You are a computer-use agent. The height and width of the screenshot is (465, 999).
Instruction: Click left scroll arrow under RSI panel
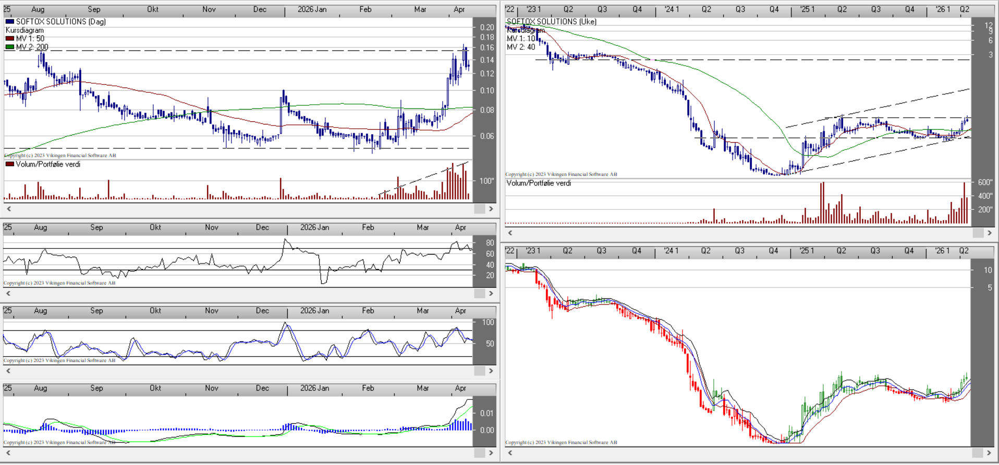click(8, 294)
